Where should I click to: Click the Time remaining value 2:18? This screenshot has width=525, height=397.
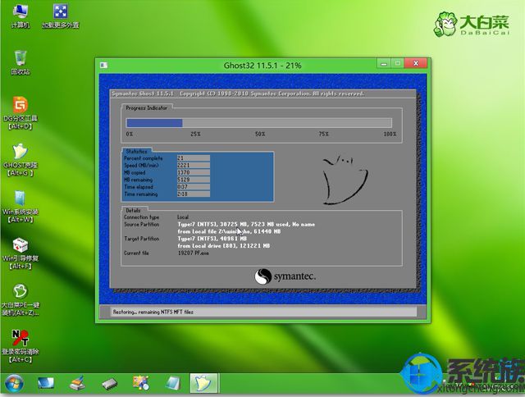click(x=194, y=194)
